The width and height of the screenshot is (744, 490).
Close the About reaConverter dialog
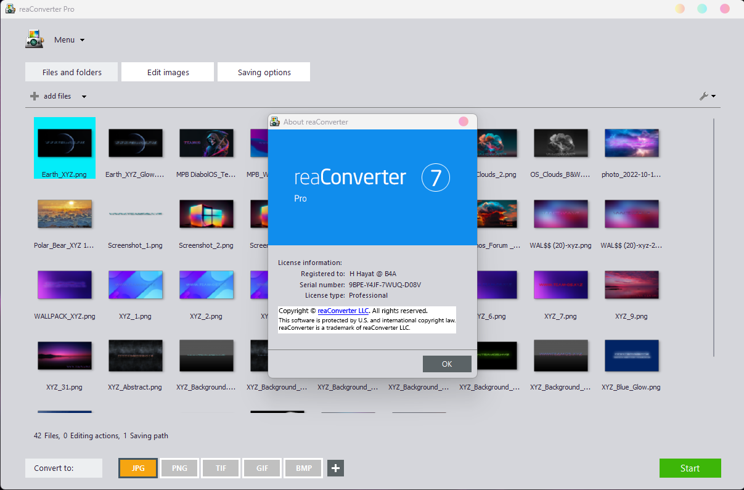pos(464,121)
